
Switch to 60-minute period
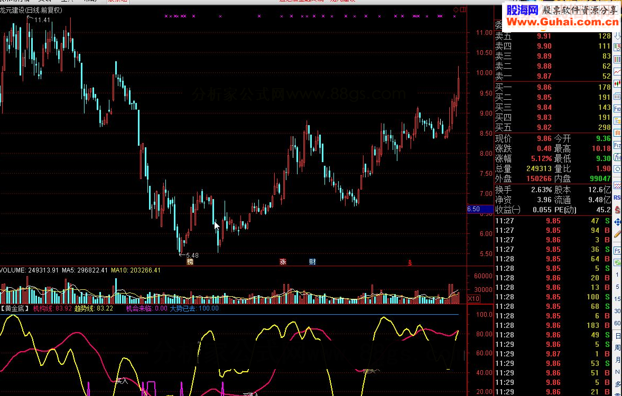coord(618,324)
